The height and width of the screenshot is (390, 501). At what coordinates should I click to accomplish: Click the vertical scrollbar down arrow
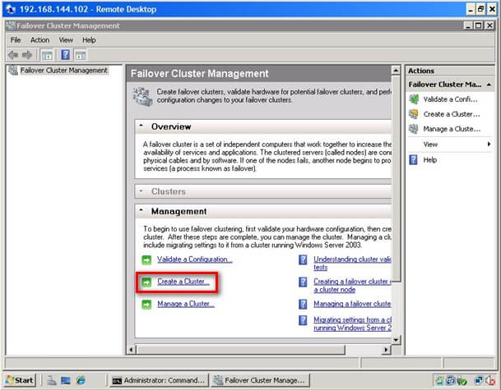(x=396, y=340)
